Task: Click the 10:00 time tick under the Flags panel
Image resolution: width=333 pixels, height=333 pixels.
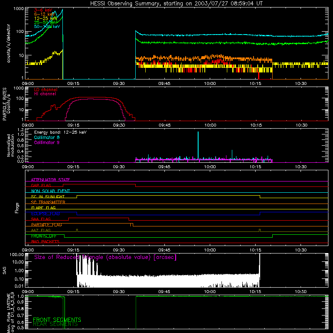Action: coord(210,250)
